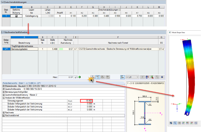Select column header F in the Nachweise table
The image size is (201, 132).
coord(118,37)
